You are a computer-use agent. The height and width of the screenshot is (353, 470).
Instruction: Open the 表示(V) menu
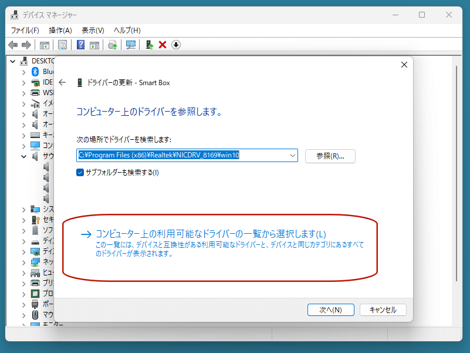[93, 31]
